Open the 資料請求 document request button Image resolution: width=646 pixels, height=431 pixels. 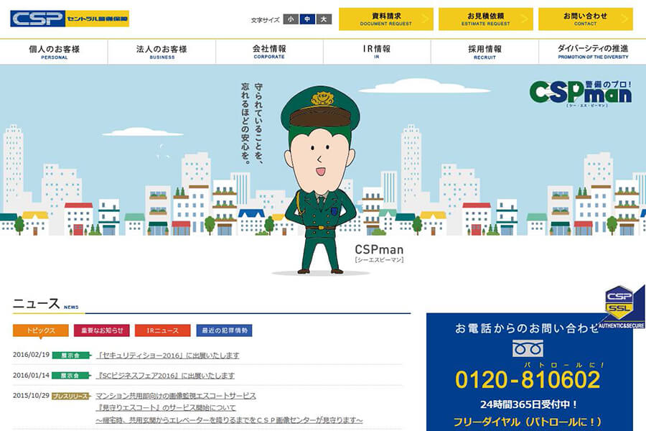[x=386, y=19]
